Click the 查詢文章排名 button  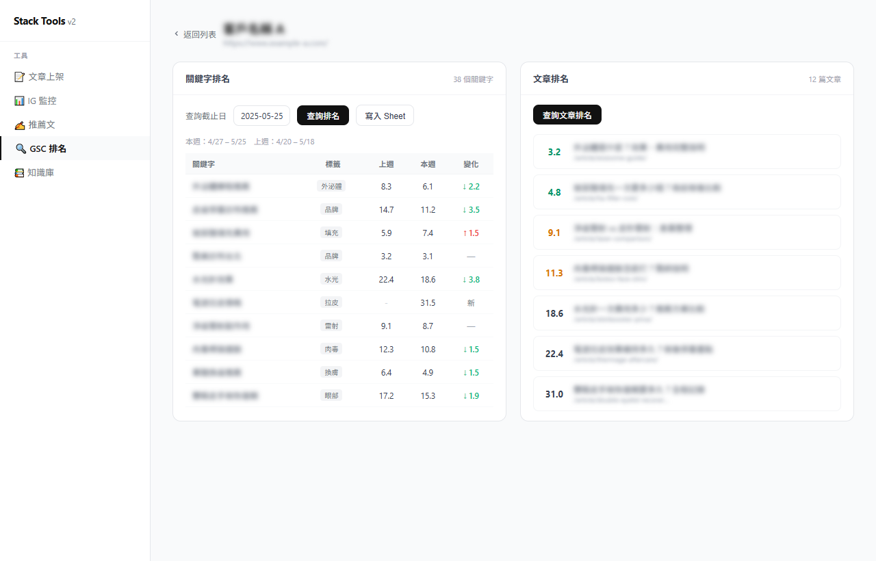(x=567, y=115)
